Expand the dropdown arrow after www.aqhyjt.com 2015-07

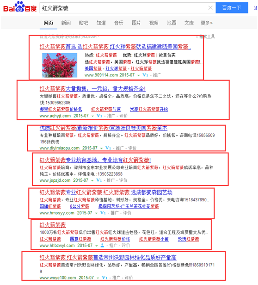[x=92, y=116]
